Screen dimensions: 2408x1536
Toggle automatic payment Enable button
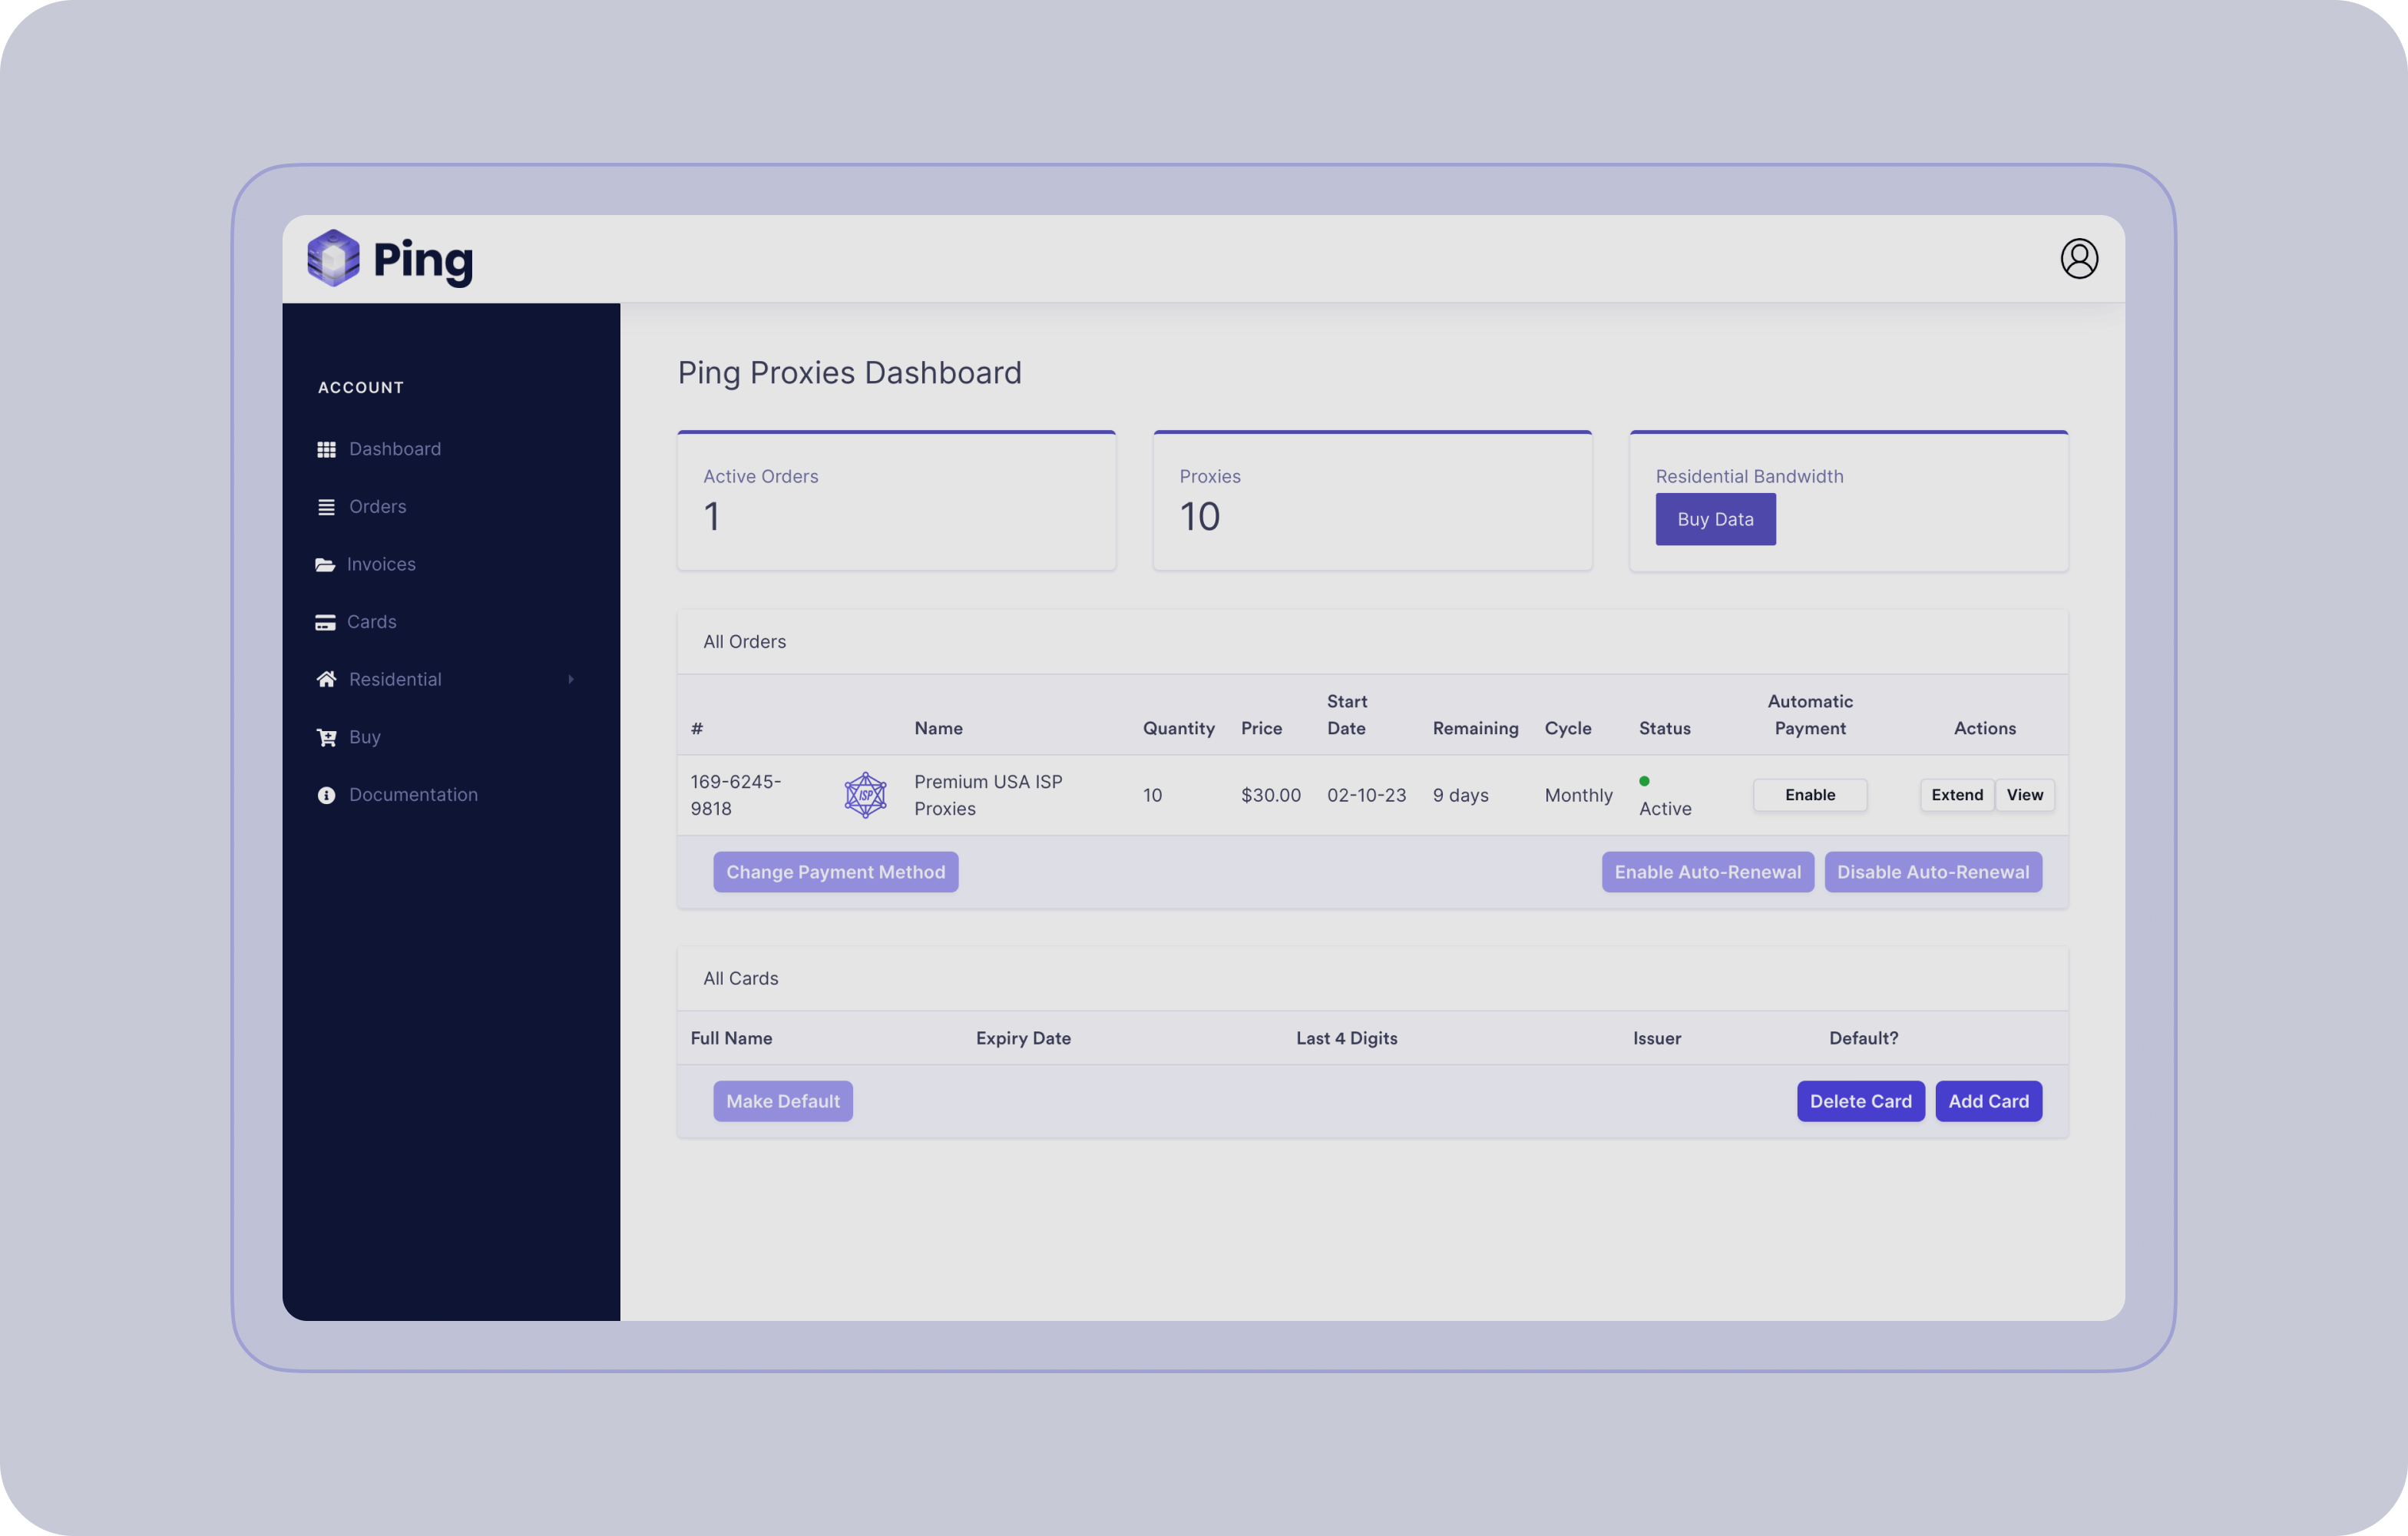[x=1810, y=793]
